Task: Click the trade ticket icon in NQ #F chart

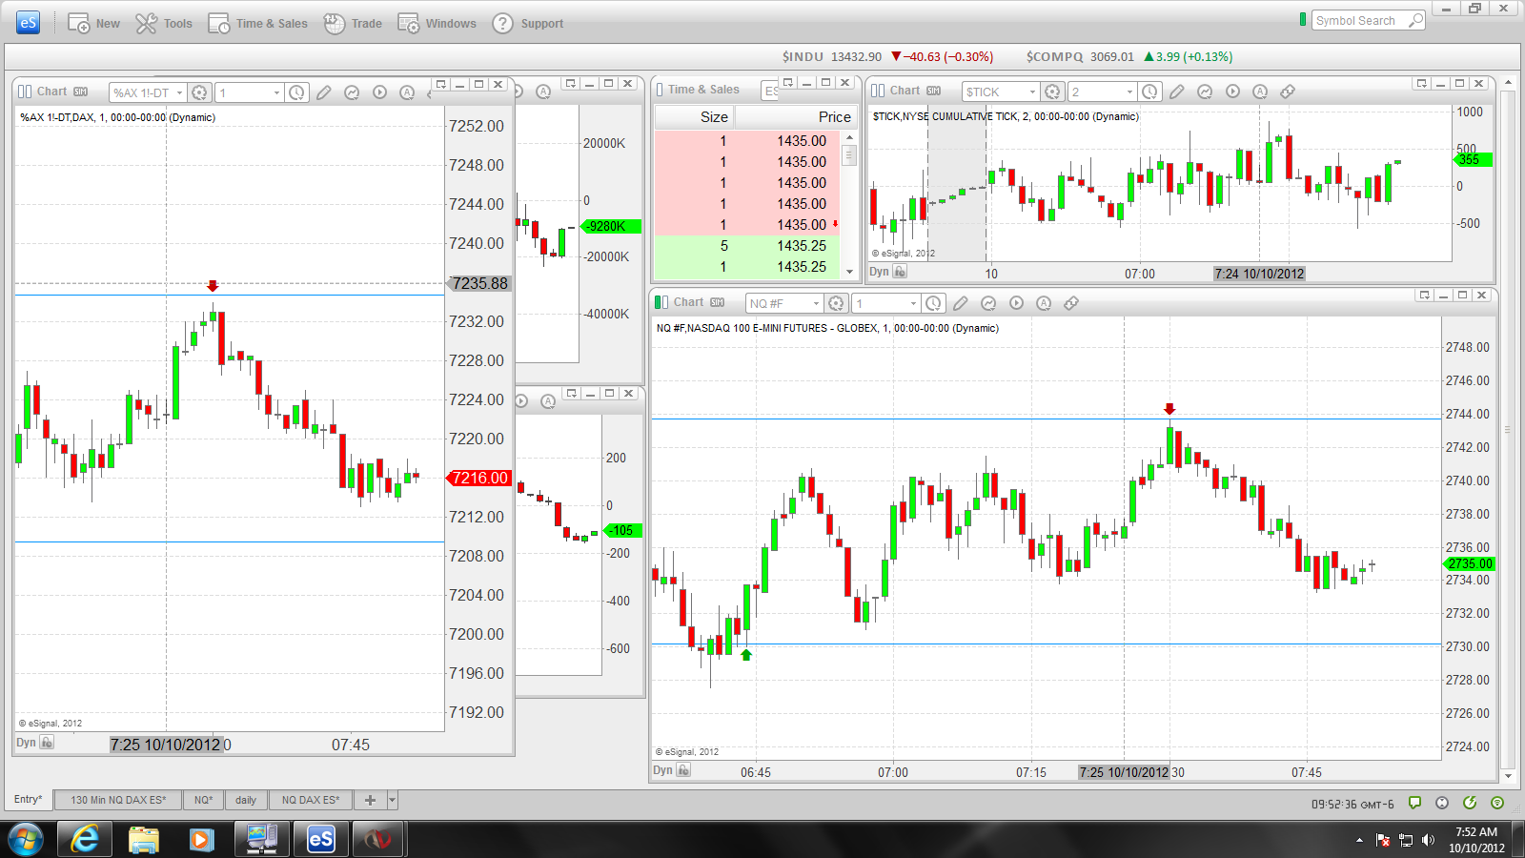Action: pyautogui.click(x=1071, y=303)
